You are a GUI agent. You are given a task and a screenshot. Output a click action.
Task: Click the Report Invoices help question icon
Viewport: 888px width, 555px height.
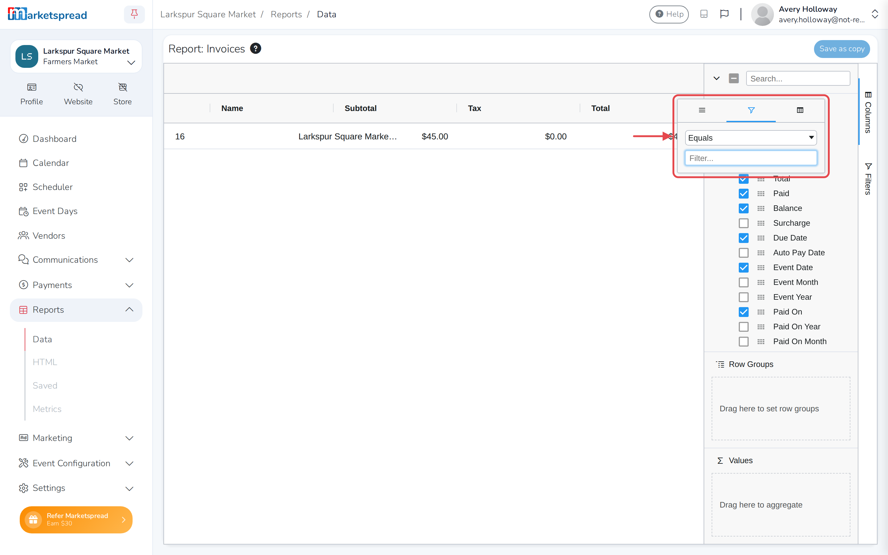pyautogui.click(x=255, y=48)
